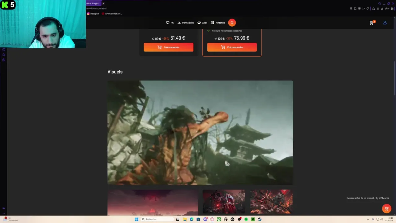Screen dimensions: 396x223
Task: Open the browser easy setup sliders icon
Action: point(392,9)
